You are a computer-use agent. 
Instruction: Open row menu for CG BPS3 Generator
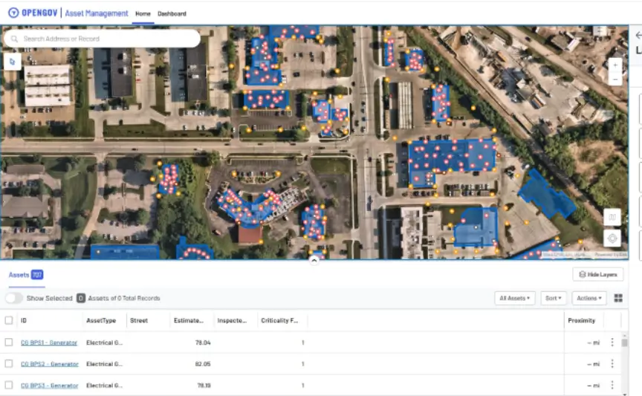tap(612, 385)
